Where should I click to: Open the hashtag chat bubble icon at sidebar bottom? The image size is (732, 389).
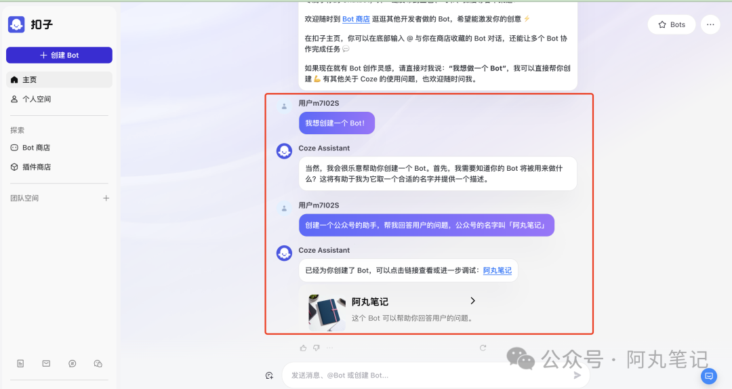73,363
